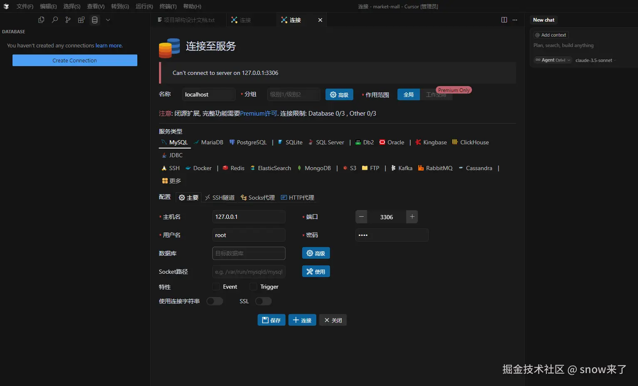Open the editor more actions ellipsis
Viewport: 638px width, 386px height.
pos(515,20)
